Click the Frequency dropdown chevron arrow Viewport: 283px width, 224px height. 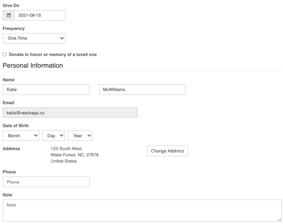[x=62, y=38]
